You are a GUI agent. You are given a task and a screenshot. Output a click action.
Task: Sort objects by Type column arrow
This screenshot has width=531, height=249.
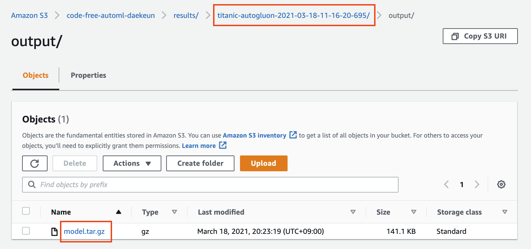pos(174,212)
